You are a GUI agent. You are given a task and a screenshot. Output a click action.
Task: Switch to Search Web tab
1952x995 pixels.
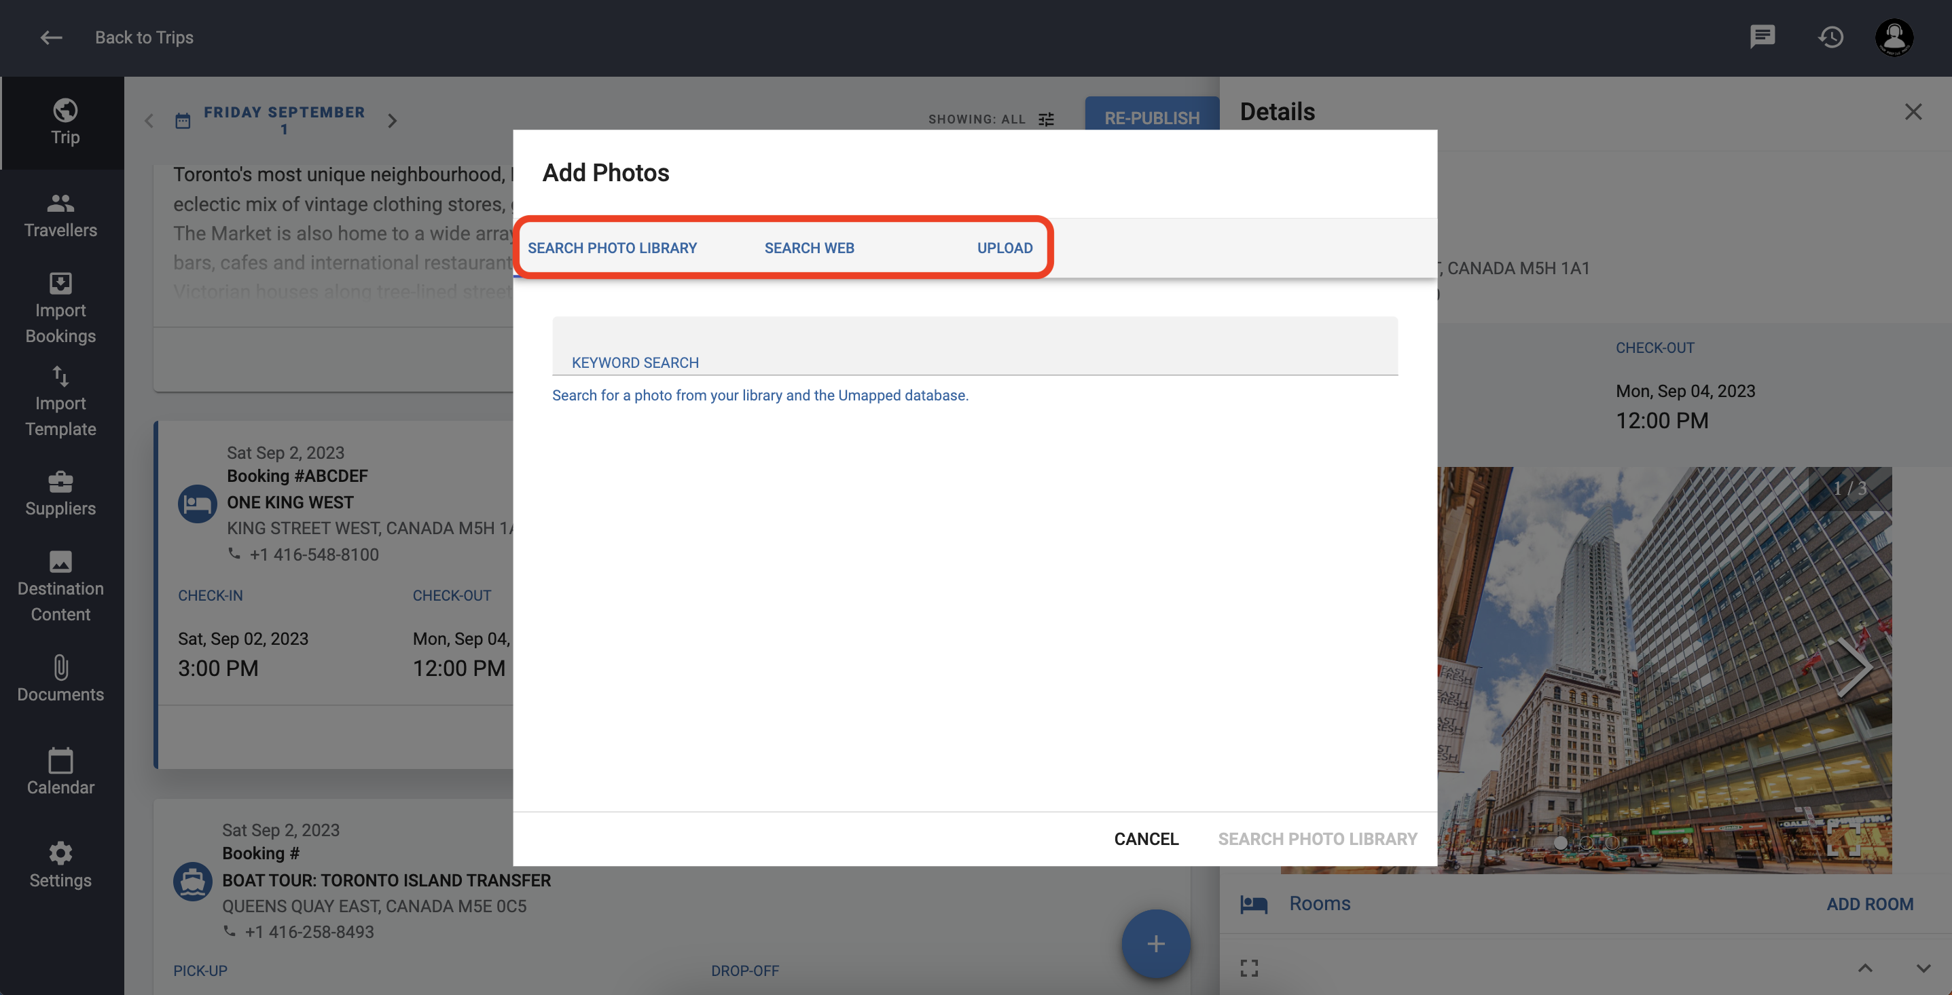tap(808, 248)
